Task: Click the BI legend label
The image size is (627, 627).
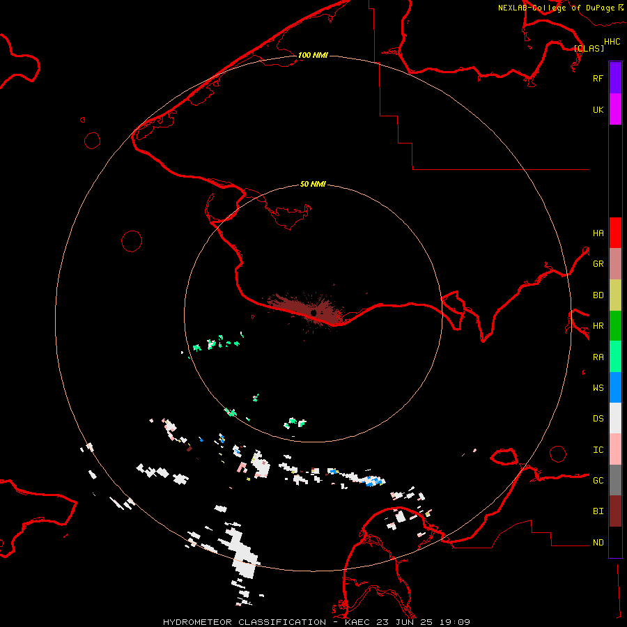Action: pos(598,511)
